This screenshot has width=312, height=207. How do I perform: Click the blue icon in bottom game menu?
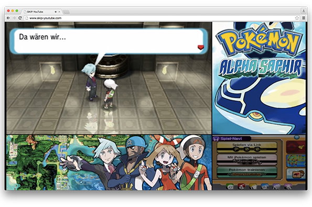(x=265, y=187)
